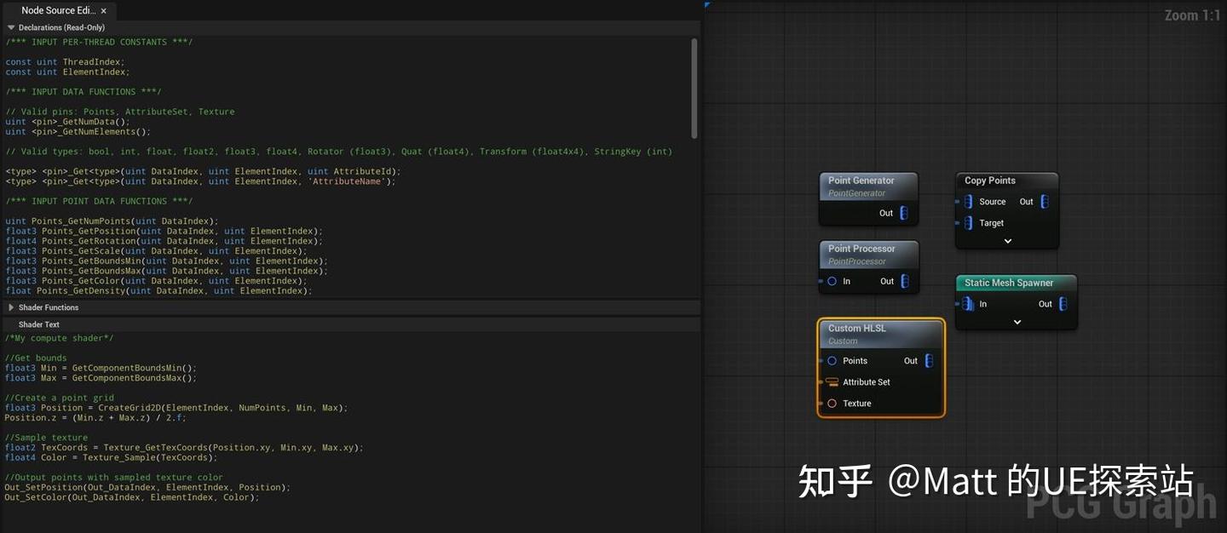Click the 'float3 Points_GetBoundsMin' declaration line
The width and height of the screenshot is (1227, 533).
coord(167,261)
